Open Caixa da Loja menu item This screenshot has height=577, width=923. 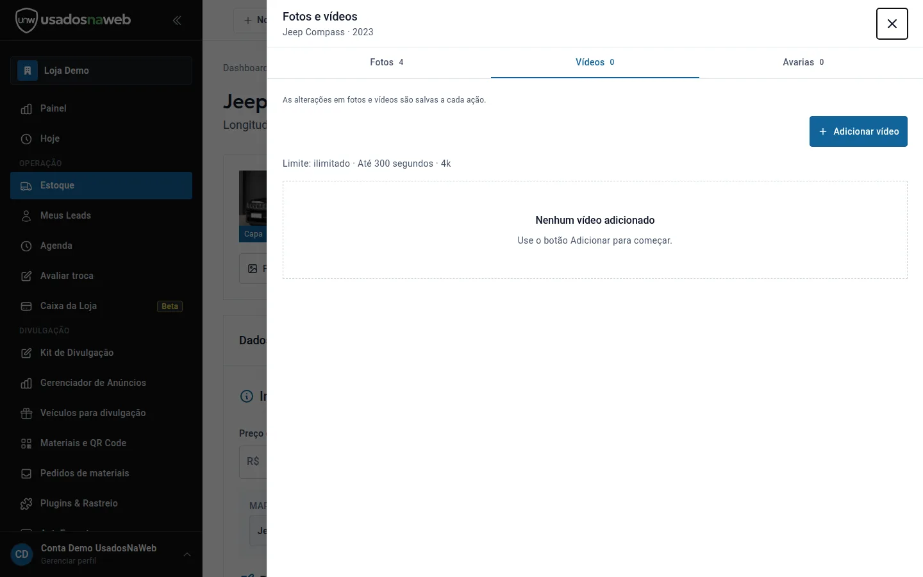tap(101, 306)
